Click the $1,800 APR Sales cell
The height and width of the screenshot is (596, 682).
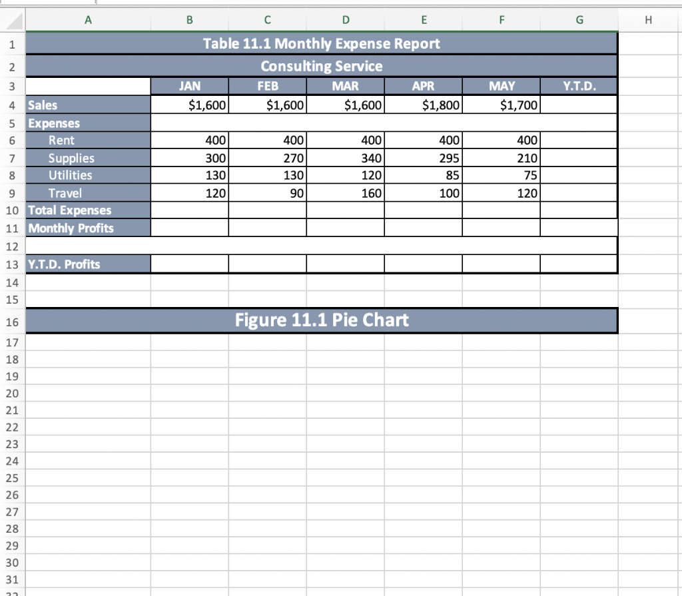coord(424,105)
